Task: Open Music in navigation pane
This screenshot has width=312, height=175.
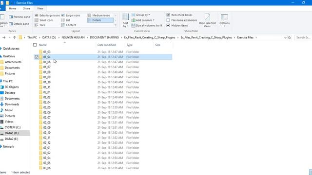Action: click(x=9, y=110)
